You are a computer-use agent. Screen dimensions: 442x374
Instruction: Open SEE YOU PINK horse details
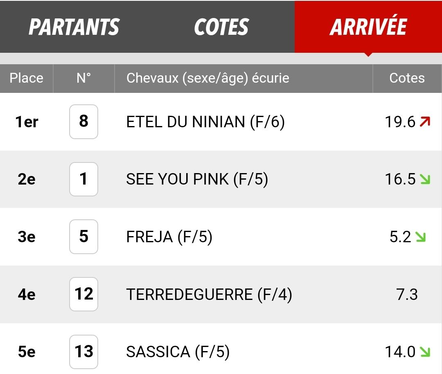[197, 179]
